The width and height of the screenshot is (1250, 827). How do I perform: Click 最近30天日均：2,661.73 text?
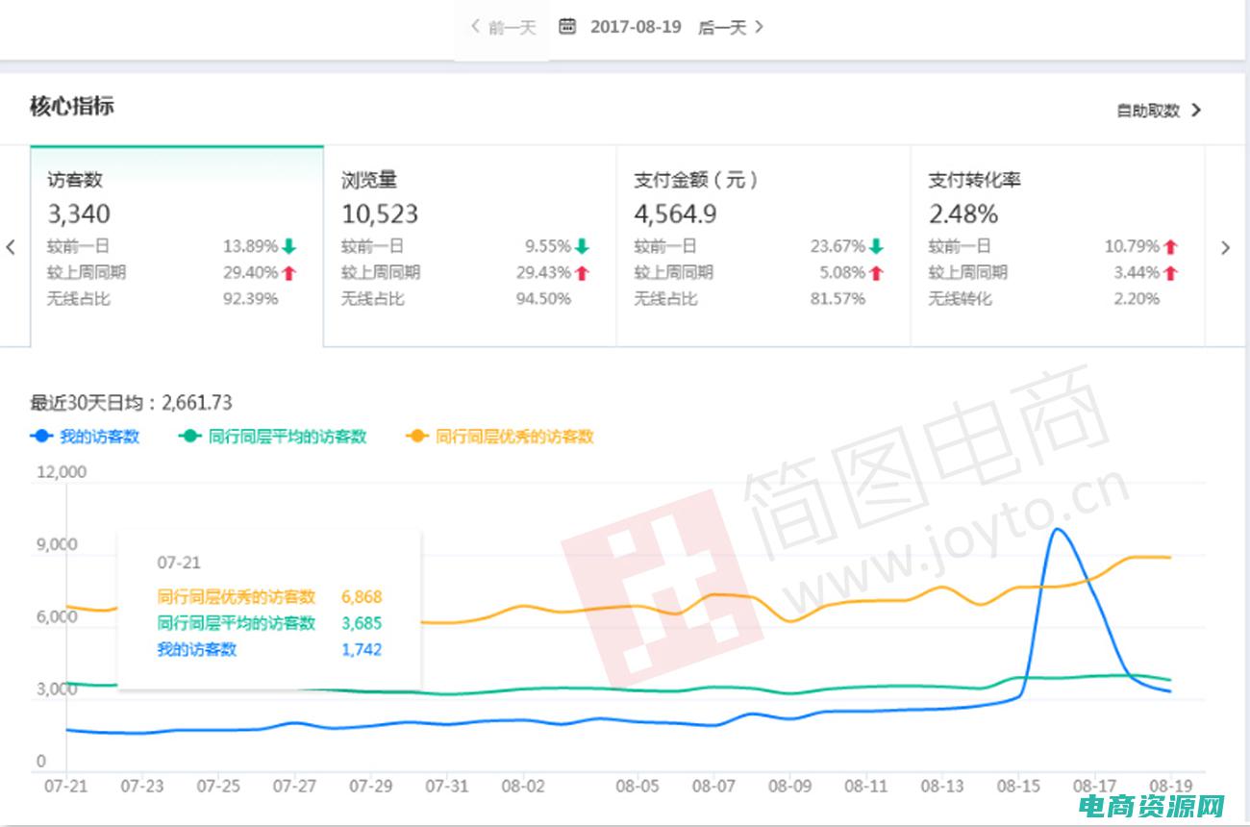[131, 403]
